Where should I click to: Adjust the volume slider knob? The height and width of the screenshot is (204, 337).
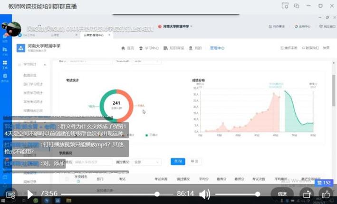[258, 194]
